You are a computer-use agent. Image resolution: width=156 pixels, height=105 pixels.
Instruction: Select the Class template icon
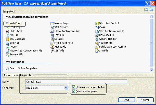pyautogui.click(x=97, y=27)
